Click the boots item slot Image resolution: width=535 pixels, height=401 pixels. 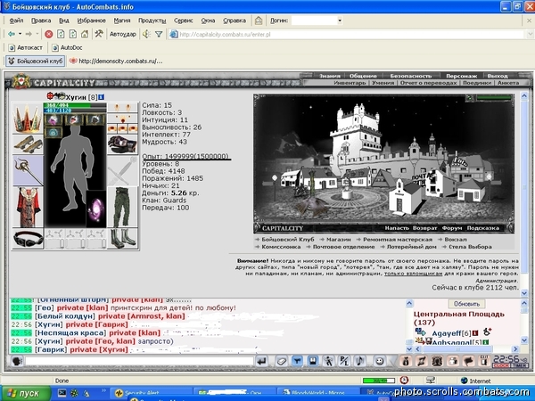[x=122, y=238]
